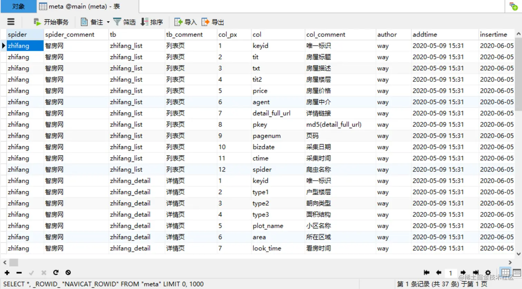Refresh the table data
This screenshot has height=289, width=522.
56,272
